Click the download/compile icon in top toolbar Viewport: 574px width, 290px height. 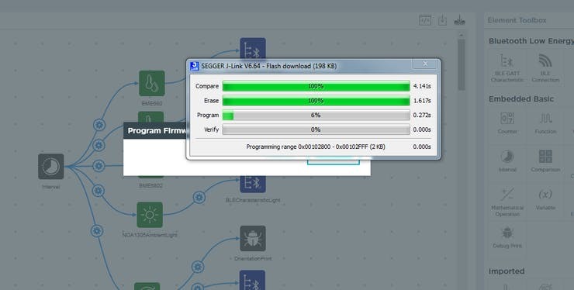pos(442,20)
